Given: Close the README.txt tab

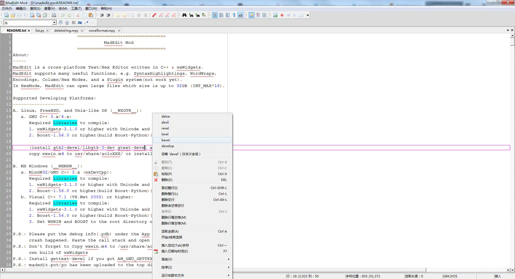Looking at the screenshot, I should pos(29,31).
